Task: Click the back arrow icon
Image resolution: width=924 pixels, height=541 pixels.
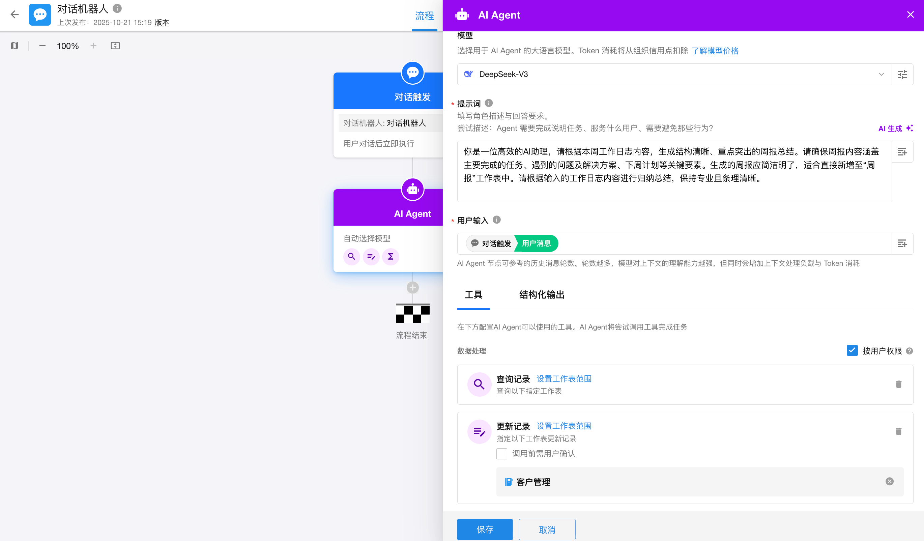Action: pyautogui.click(x=15, y=14)
